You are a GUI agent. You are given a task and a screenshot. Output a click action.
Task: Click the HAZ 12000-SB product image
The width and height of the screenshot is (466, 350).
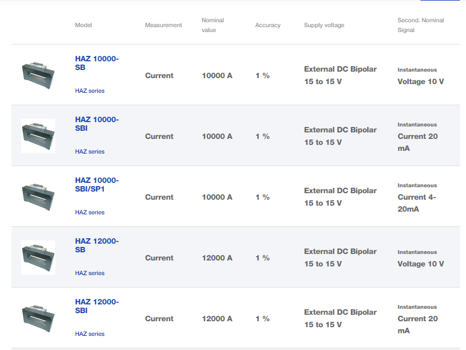click(x=38, y=257)
